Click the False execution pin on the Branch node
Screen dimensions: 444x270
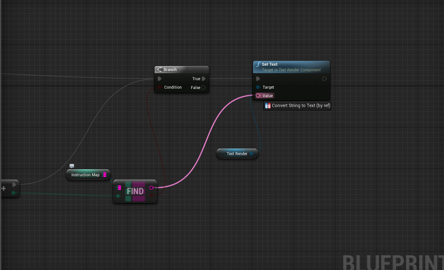(203, 88)
